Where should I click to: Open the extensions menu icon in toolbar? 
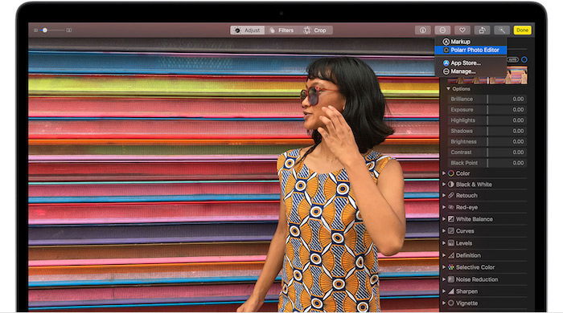(x=442, y=30)
